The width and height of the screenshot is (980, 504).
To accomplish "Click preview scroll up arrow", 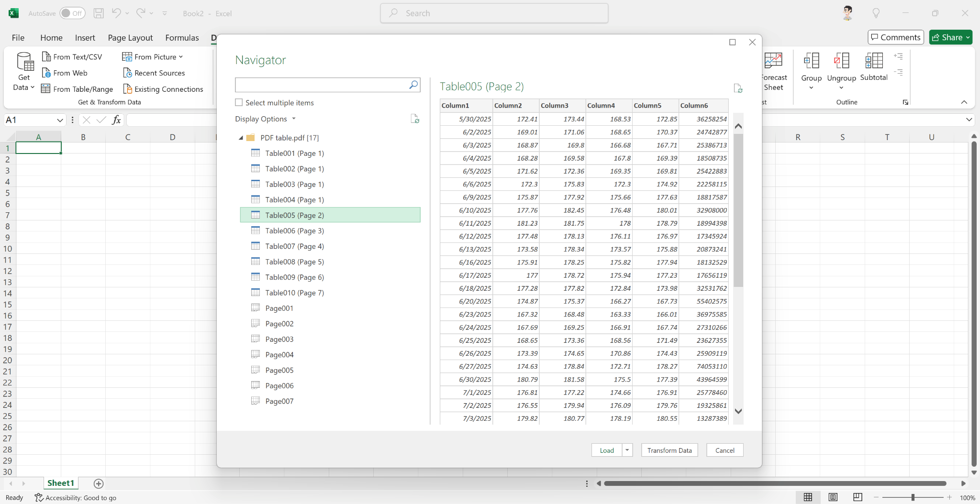I will tap(738, 126).
